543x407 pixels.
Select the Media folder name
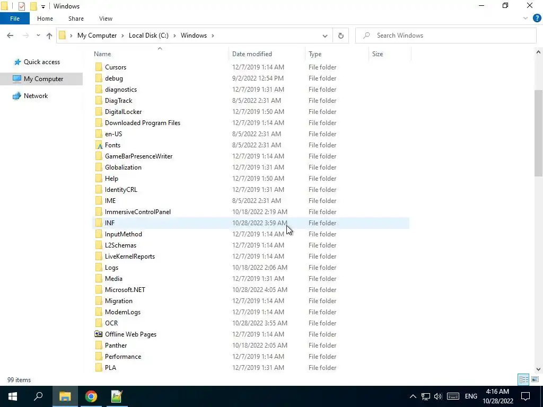click(113, 279)
